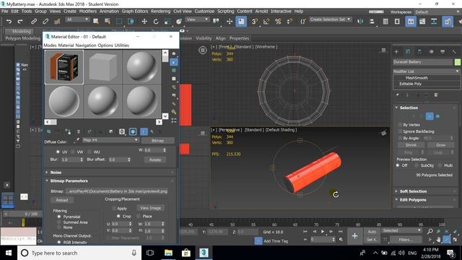The height and width of the screenshot is (260, 462).
Task: Select Element sub-object level in Selection rollout
Action: (x=438, y=116)
